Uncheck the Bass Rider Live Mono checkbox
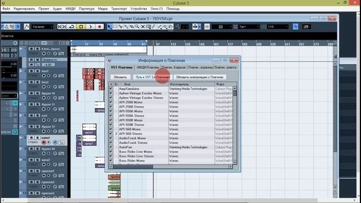Screen dimensions: 361x203 pos(111,152)
